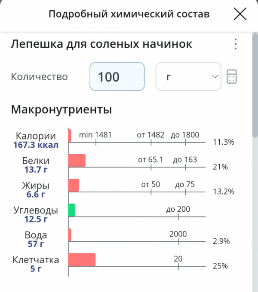258x292 pixels.
Task: Click the dropdown chevron arrow
Action: click(x=215, y=76)
